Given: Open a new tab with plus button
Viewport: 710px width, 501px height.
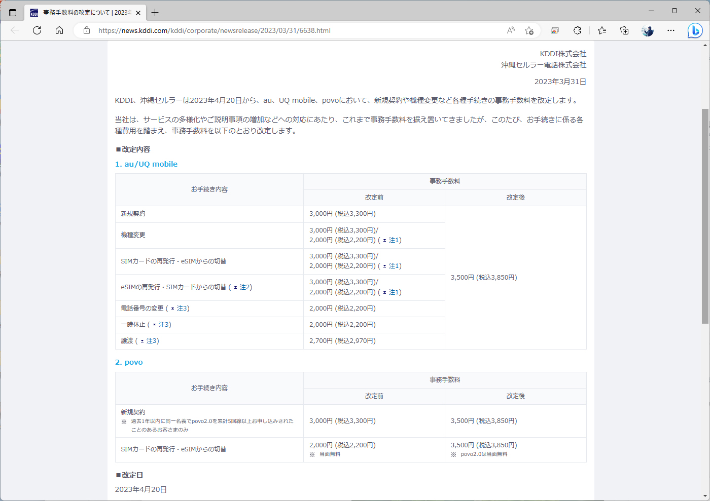Looking at the screenshot, I should tap(155, 13).
